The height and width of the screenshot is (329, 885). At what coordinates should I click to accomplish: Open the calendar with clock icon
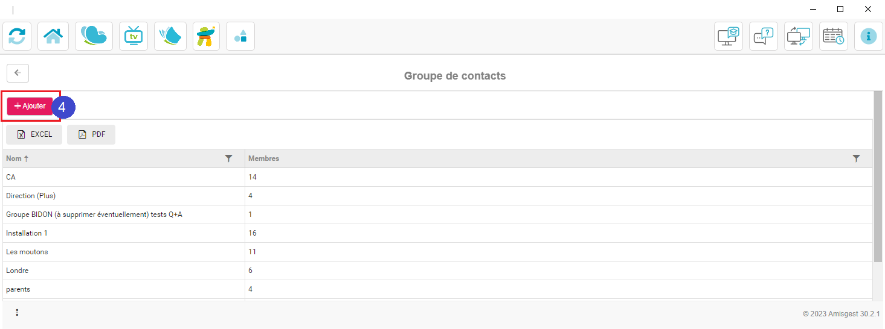click(x=834, y=36)
